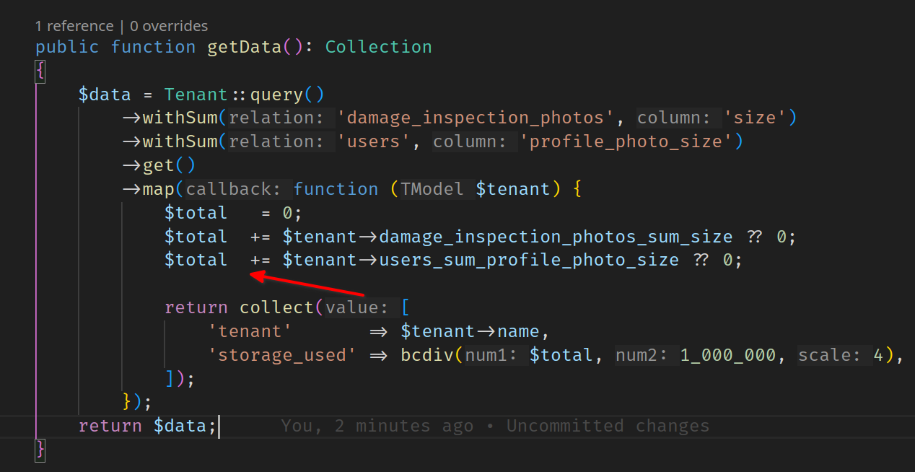915x472 pixels.
Task: Click the damage_inspection_photos_sum_size property
Action: coord(556,237)
